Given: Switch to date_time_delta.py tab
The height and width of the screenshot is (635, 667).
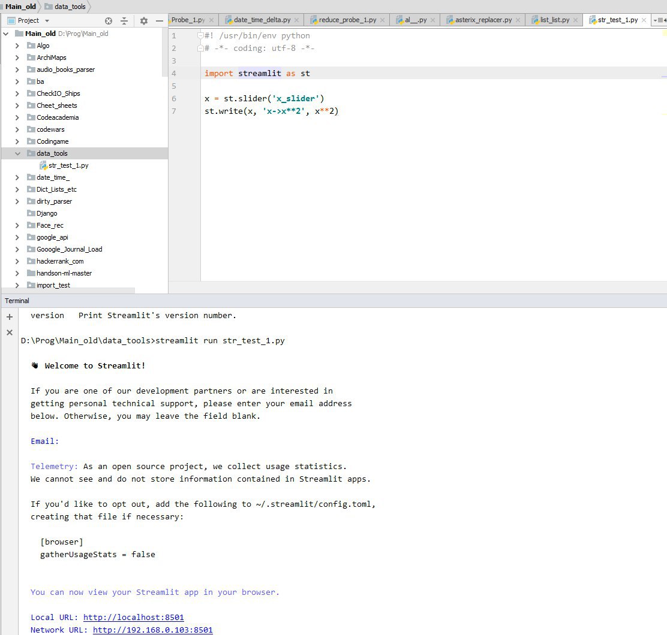Looking at the screenshot, I should [x=262, y=20].
